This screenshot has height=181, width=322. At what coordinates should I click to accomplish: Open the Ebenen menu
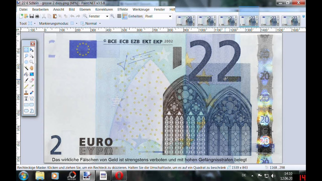tap(85, 9)
